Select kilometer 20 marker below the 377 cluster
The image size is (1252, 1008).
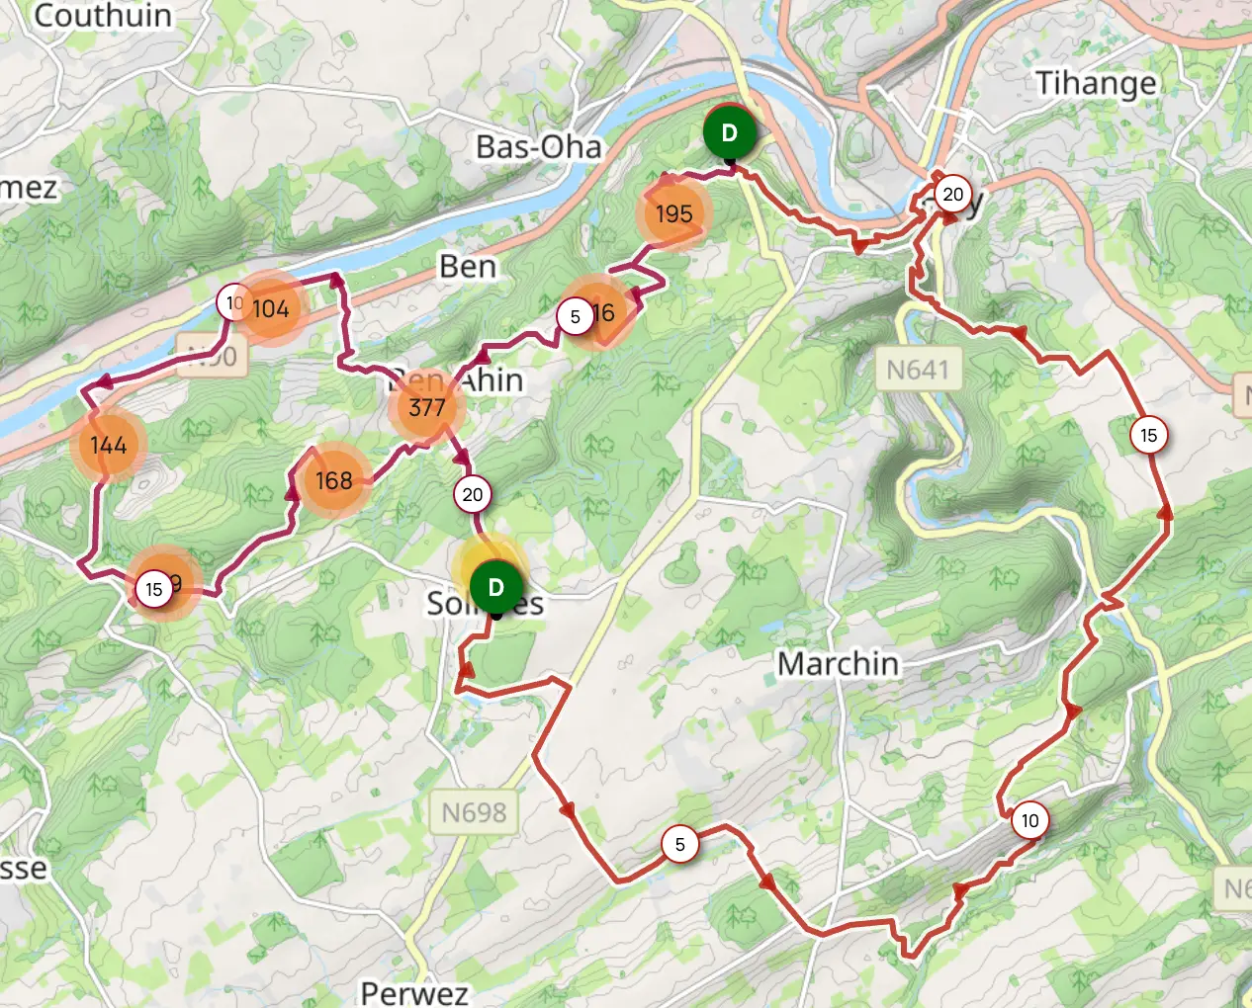pyautogui.click(x=473, y=495)
